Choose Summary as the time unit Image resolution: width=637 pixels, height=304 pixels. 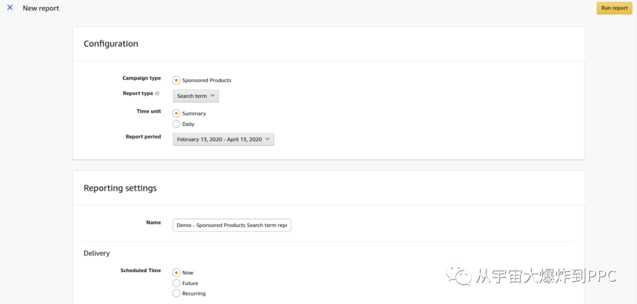pyautogui.click(x=176, y=113)
